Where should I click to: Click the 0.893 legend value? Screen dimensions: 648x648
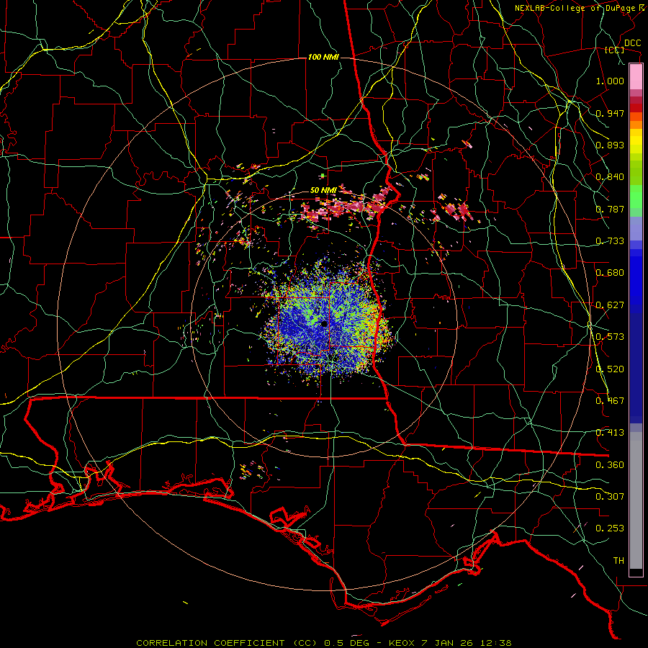(610, 145)
